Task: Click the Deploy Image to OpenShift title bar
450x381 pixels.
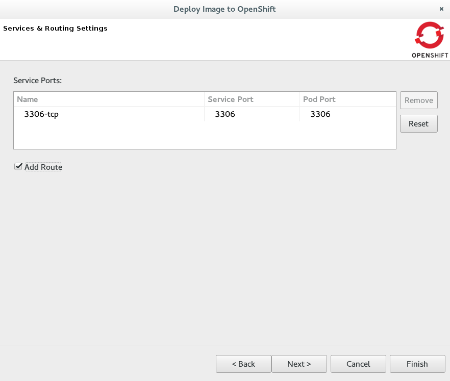Action: [x=224, y=9]
